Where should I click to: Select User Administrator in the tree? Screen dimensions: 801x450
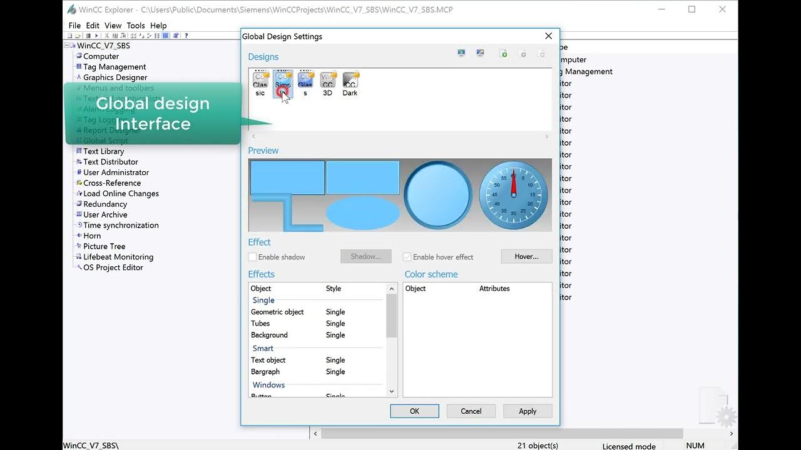pos(116,172)
